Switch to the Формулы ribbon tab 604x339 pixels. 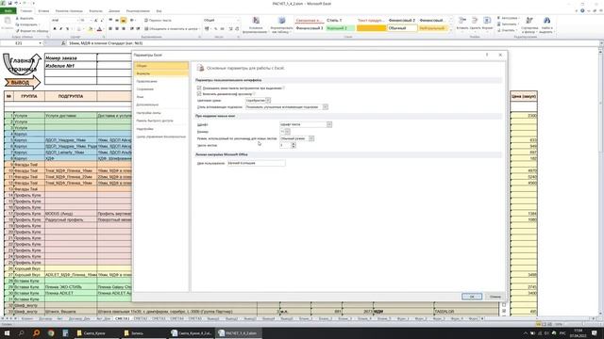96,10
